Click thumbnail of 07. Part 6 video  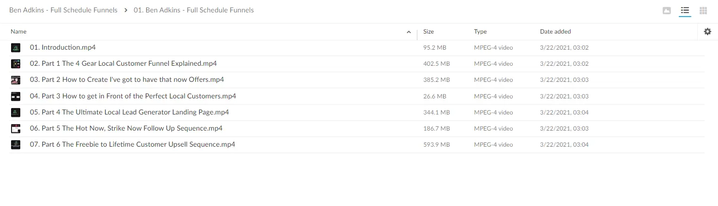pos(16,145)
